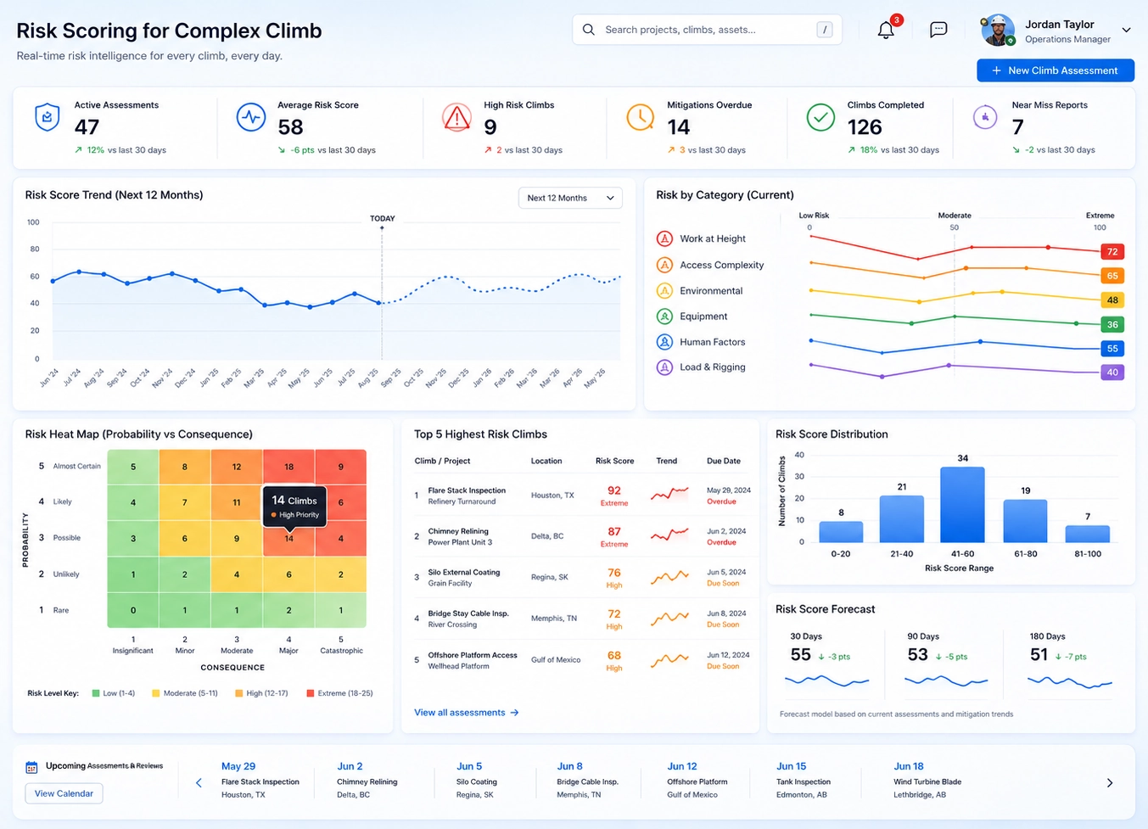Viewport: 1148px width, 829px height.
Task: Open the Jun 15 Tank Inspection entry
Action: [x=804, y=780]
